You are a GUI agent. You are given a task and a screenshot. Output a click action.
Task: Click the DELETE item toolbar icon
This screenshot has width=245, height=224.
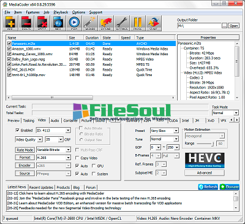click(26, 23)
